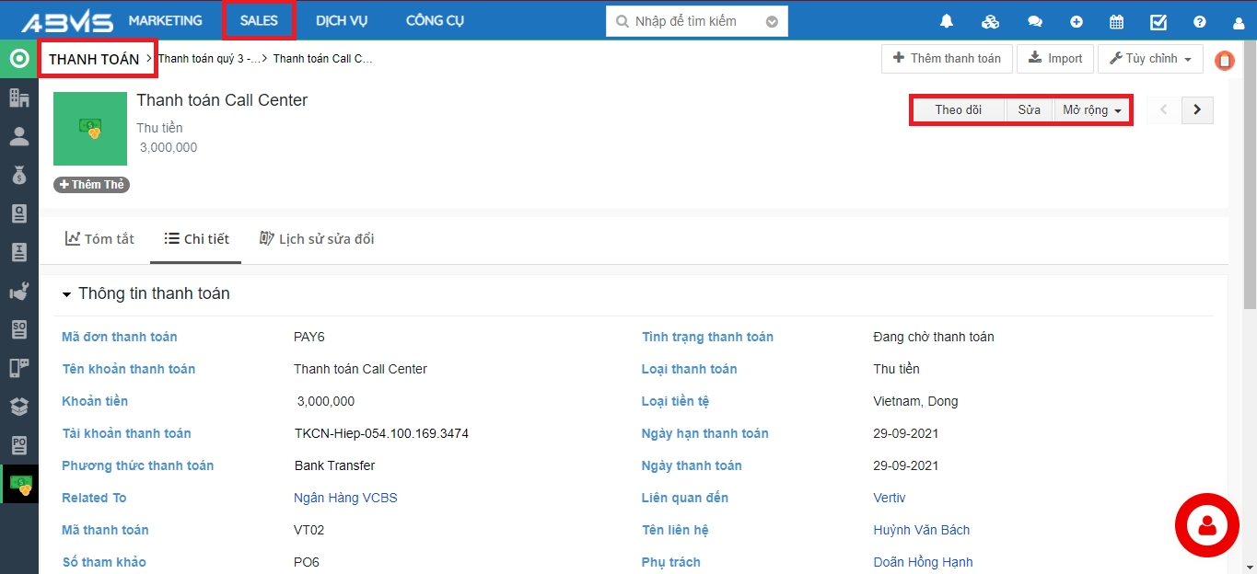This screenshot has height=574, width=1257.
Task: Open the help question mark icon
Action: click(1199, 22)
